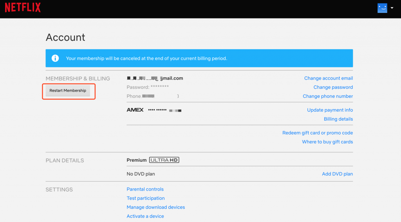Click the AMEX card logo
Screen dimensions: 401x222
(x=135, y=110)
